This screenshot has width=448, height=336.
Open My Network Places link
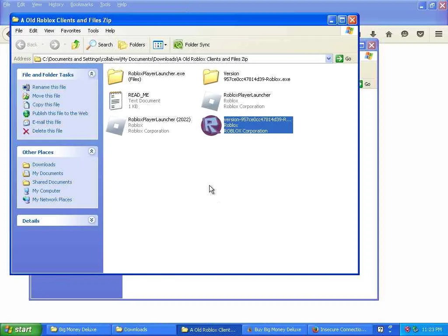52,199
